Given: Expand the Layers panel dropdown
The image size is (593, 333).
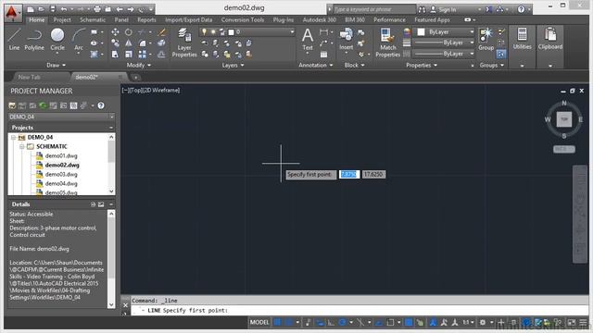Looking at the screenshot, I should [x=233, y=66].
